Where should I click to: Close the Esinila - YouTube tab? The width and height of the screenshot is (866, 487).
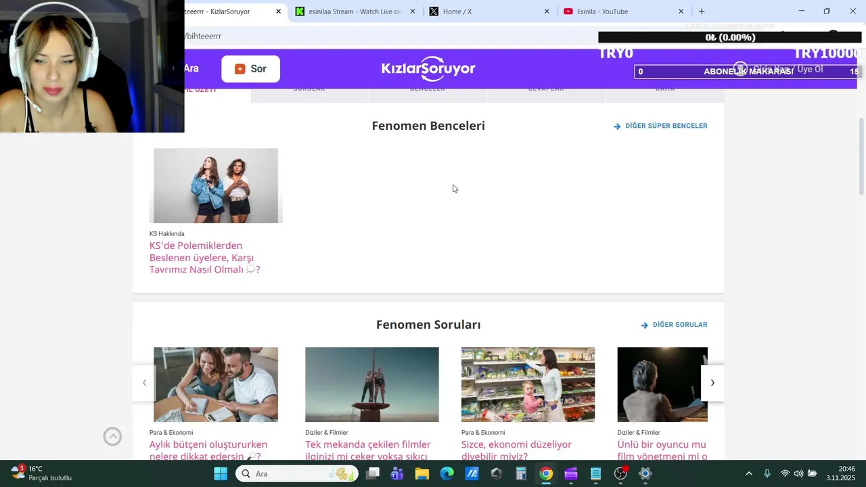(681, 11)
